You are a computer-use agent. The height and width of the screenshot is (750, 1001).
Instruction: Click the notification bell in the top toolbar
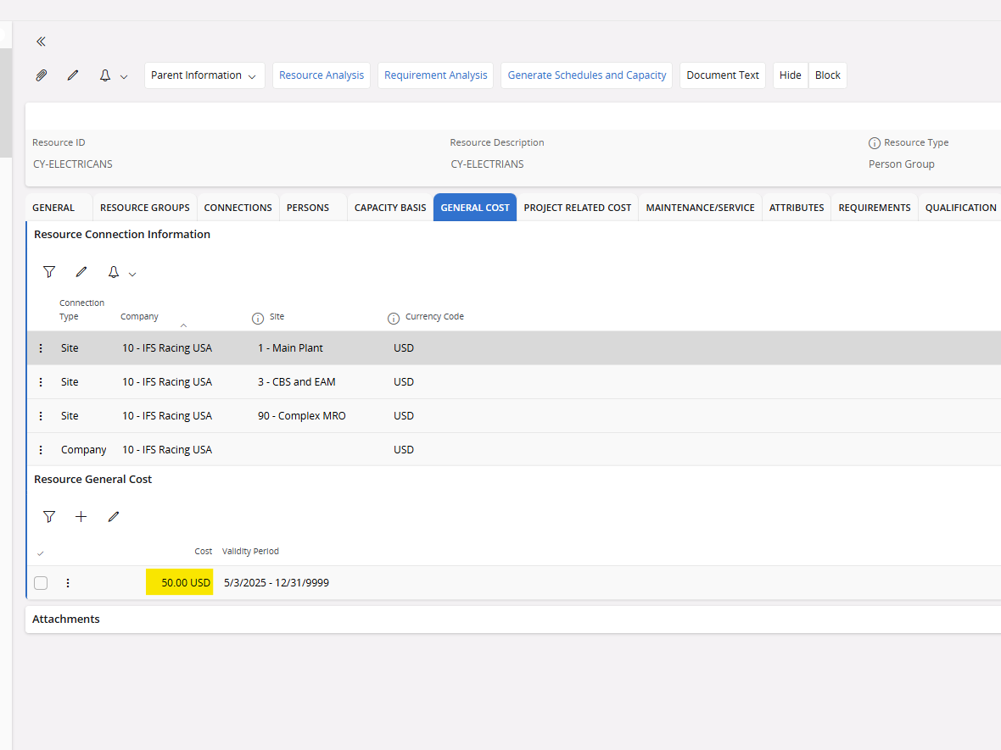point(105,75)
